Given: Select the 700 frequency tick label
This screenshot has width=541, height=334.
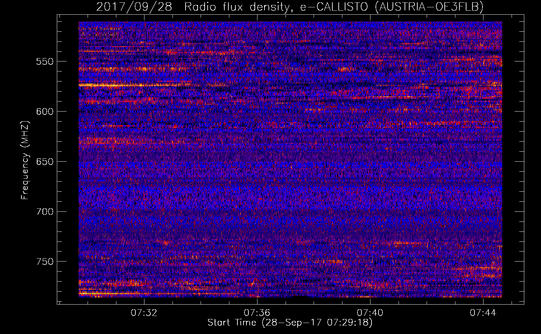Looking at the screenshot, I should click(x=45, y=212).
